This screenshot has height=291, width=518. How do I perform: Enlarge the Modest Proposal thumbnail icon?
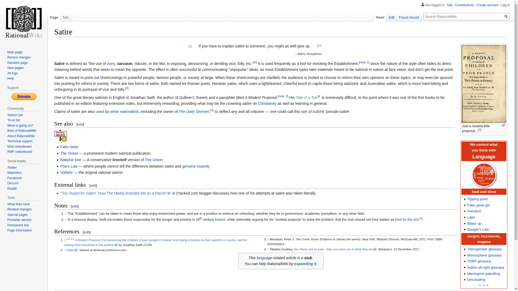pyautogui.click(x=503, y=125)
